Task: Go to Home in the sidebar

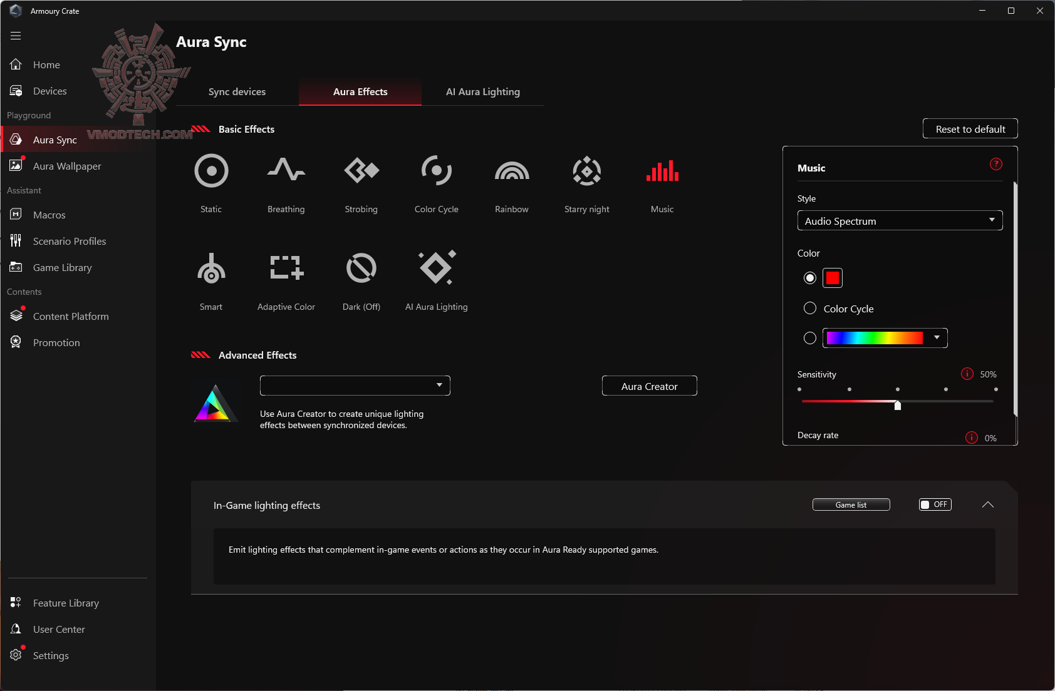Action: (78, 64)
